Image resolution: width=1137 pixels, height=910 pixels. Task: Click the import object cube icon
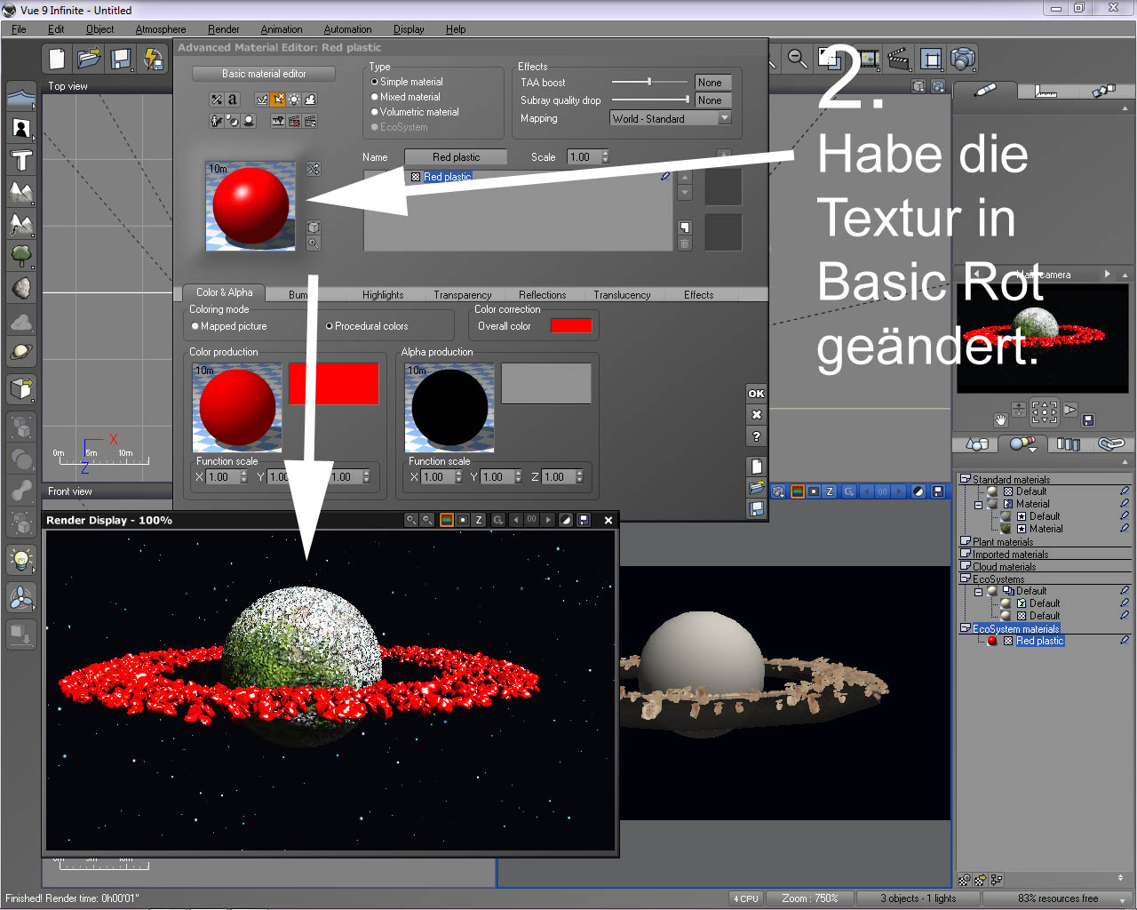coord(21,388)
